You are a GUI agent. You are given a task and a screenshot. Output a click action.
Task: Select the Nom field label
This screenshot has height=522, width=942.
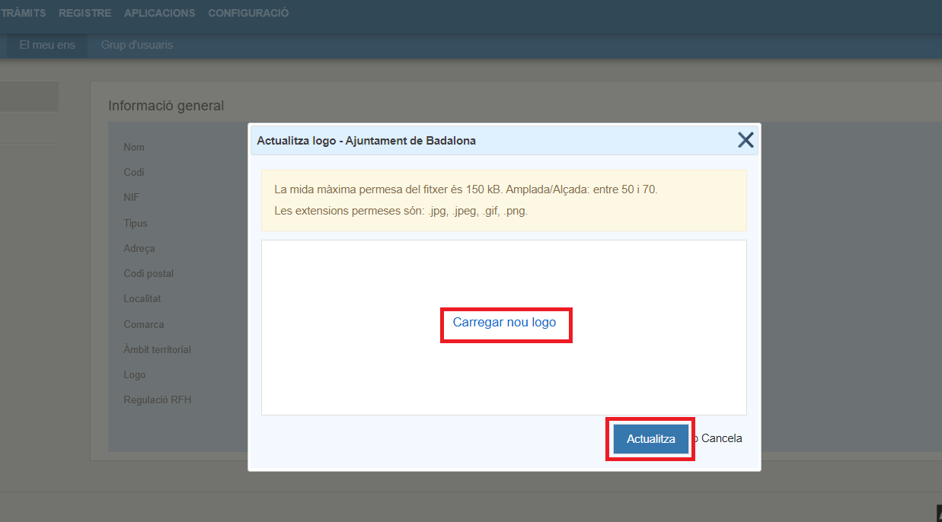click(134, 148)
